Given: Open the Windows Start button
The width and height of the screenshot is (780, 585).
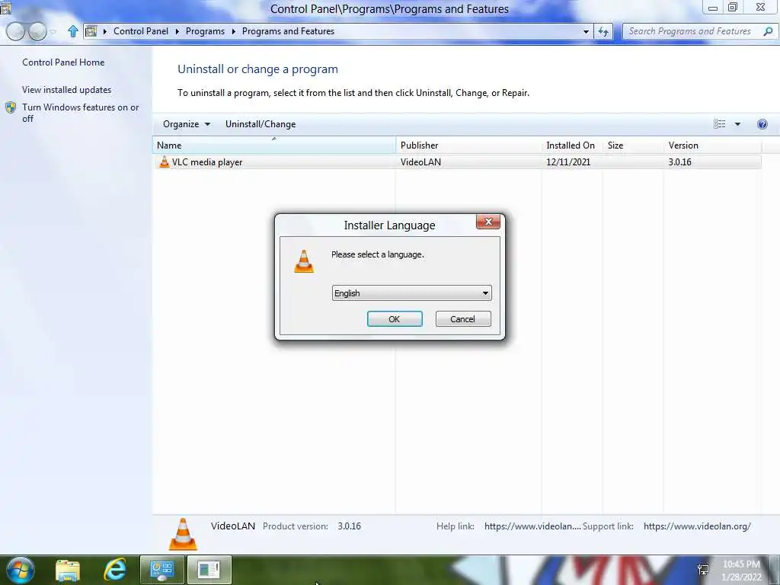Looking at the screenshot, I should [x=20, y=570].
